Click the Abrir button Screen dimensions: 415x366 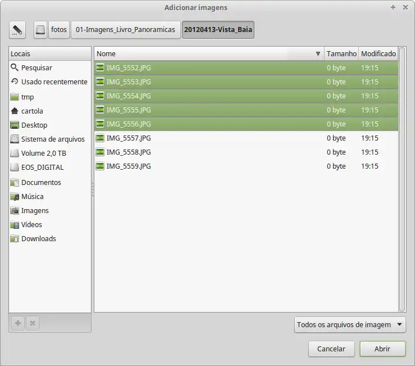tap(382, 349)
